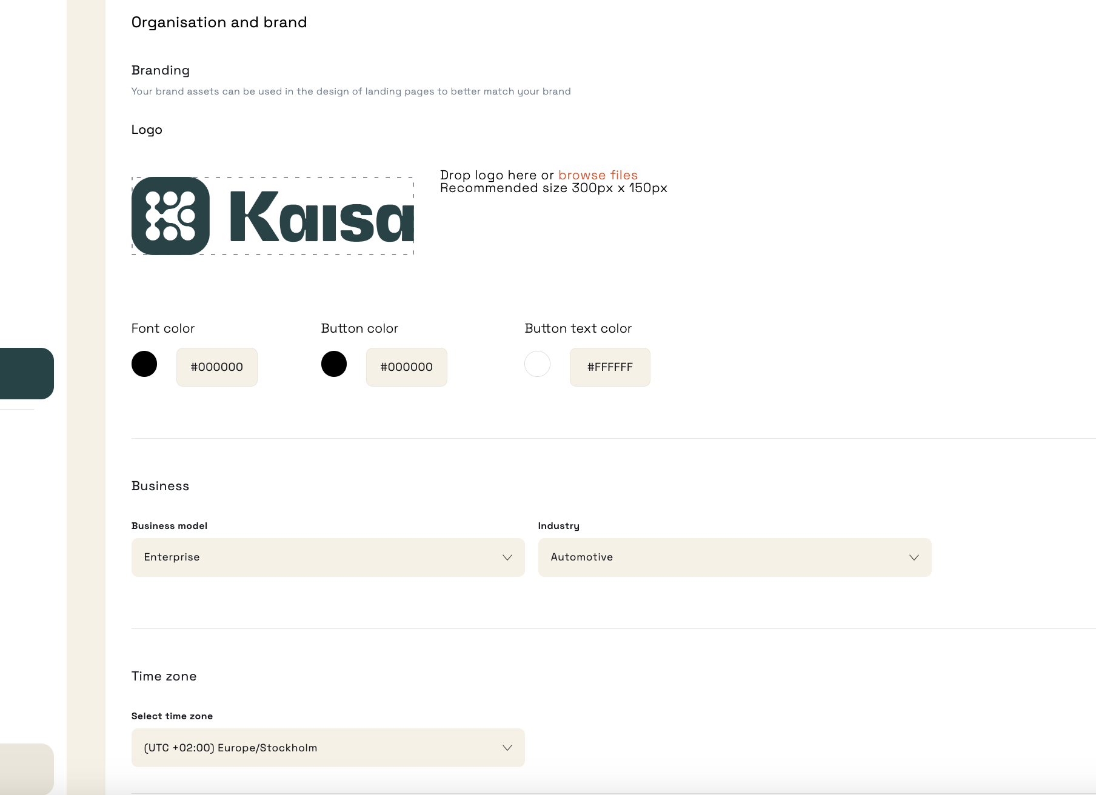
Task: Open the Europe/Stockholm time zone dropdown
Action: [x=328, y=748]
